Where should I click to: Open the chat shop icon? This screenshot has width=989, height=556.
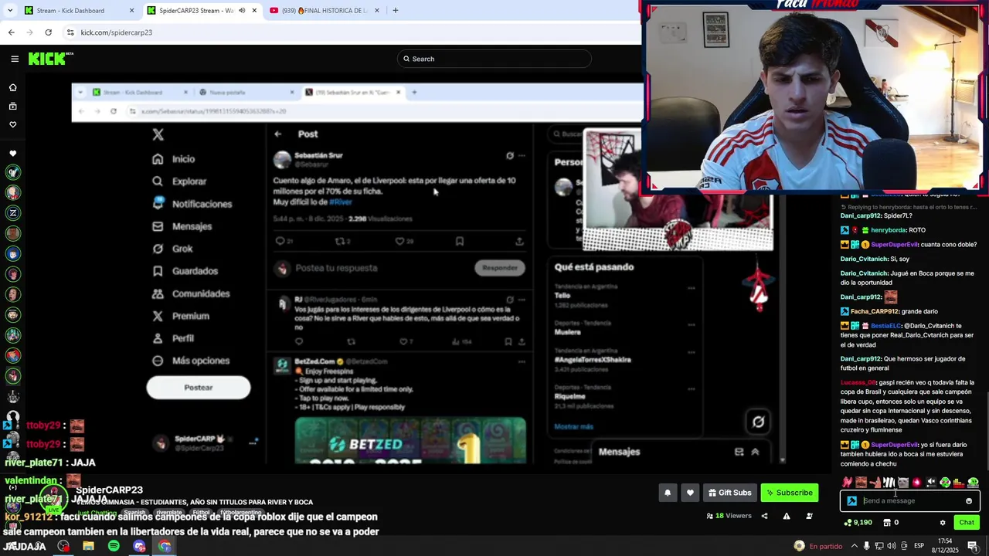coord(886,523)
